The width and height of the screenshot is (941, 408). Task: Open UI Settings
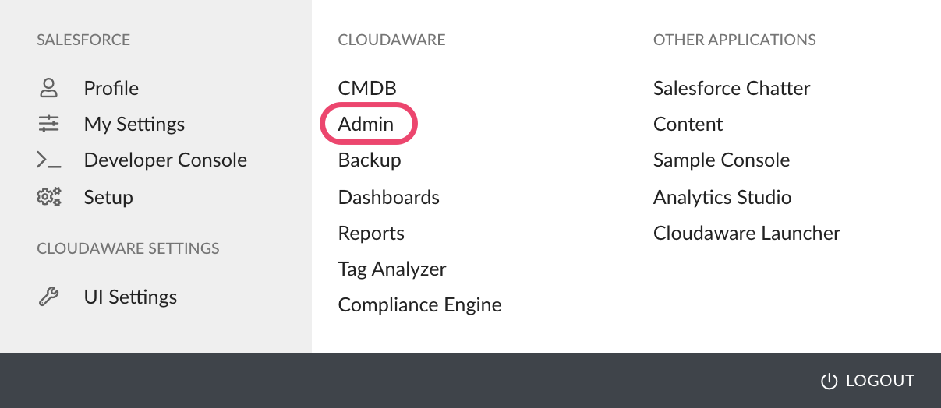tap(130, 297)
